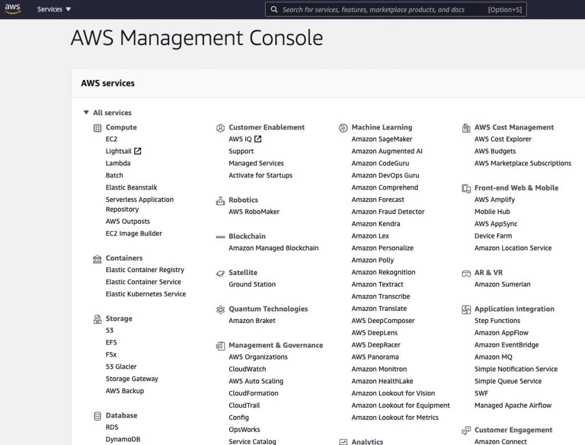Open CloudWatch
The width and height of the screenshot is (585, 445).
(x=247, y=369)
